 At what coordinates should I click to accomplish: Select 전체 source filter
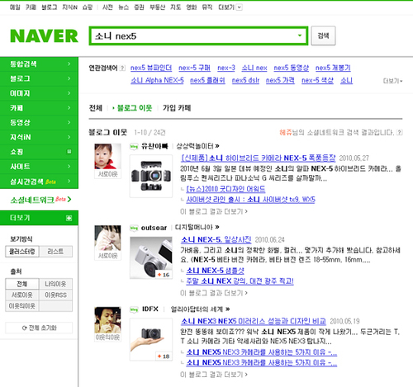[x=22, y=284]
